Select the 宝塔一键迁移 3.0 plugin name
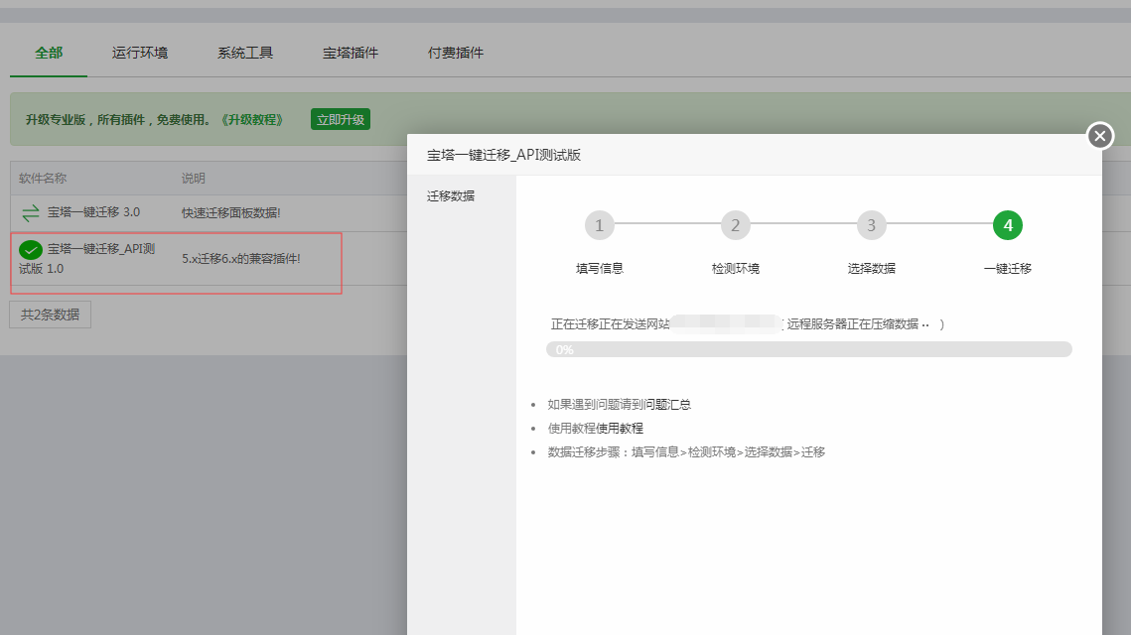 point(93,212)
